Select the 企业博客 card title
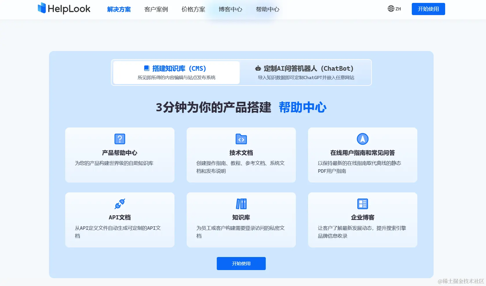 363,217
